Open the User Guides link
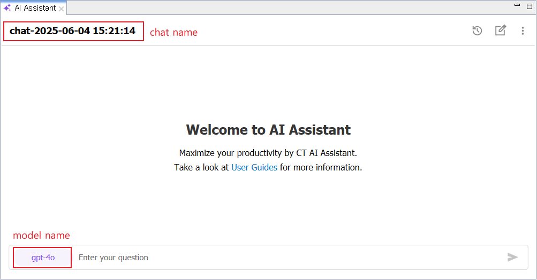Screen dimensions: 537x280 pyautogui.click(x=254, y=168)
